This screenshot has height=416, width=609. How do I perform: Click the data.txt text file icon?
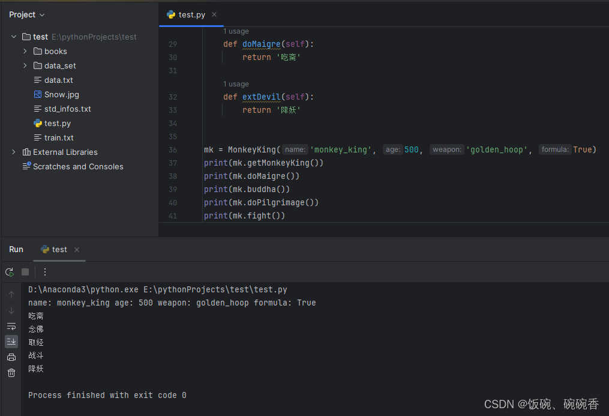[x=38, y=80]
